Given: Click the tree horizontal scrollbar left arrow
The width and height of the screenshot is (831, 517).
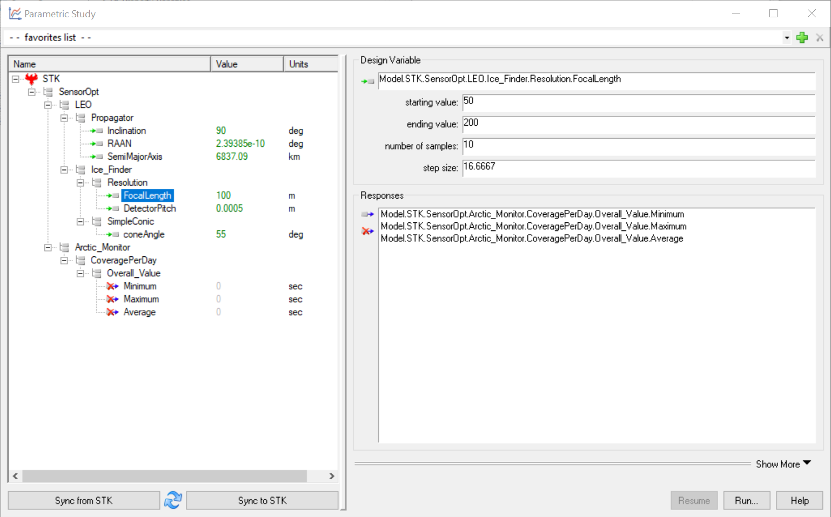Looking at the screenshot, I should 15,476.
